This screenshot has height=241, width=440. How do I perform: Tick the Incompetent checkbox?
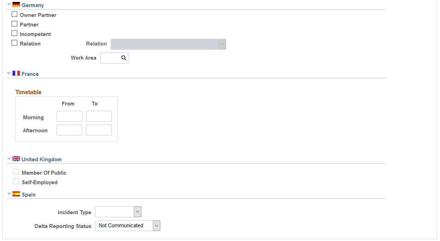coord(14,34)
